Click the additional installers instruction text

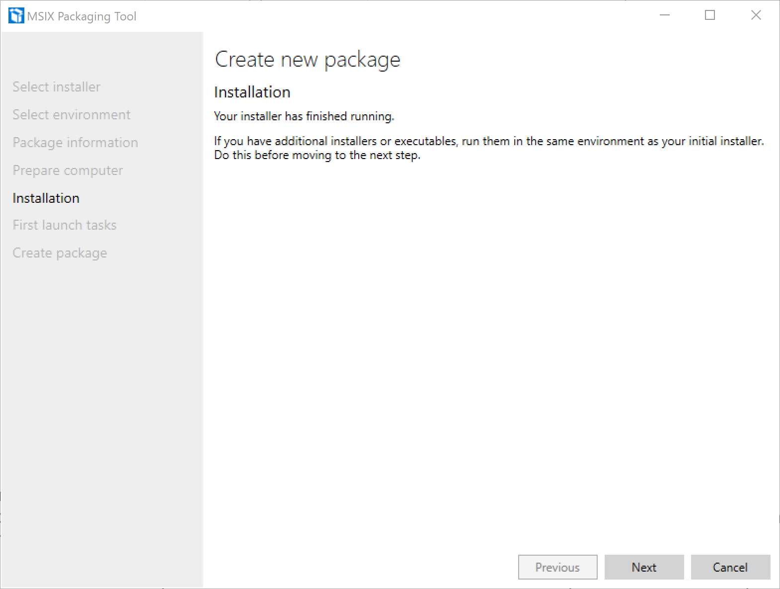489,148
